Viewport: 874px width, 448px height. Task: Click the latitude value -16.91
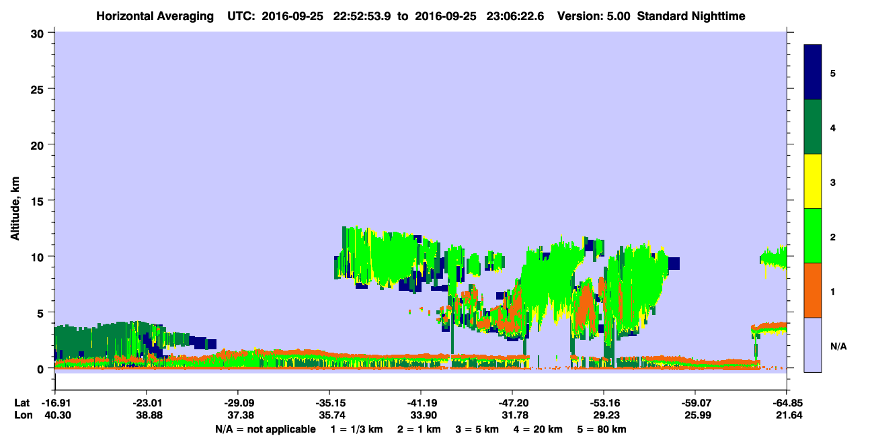point(55,403)
